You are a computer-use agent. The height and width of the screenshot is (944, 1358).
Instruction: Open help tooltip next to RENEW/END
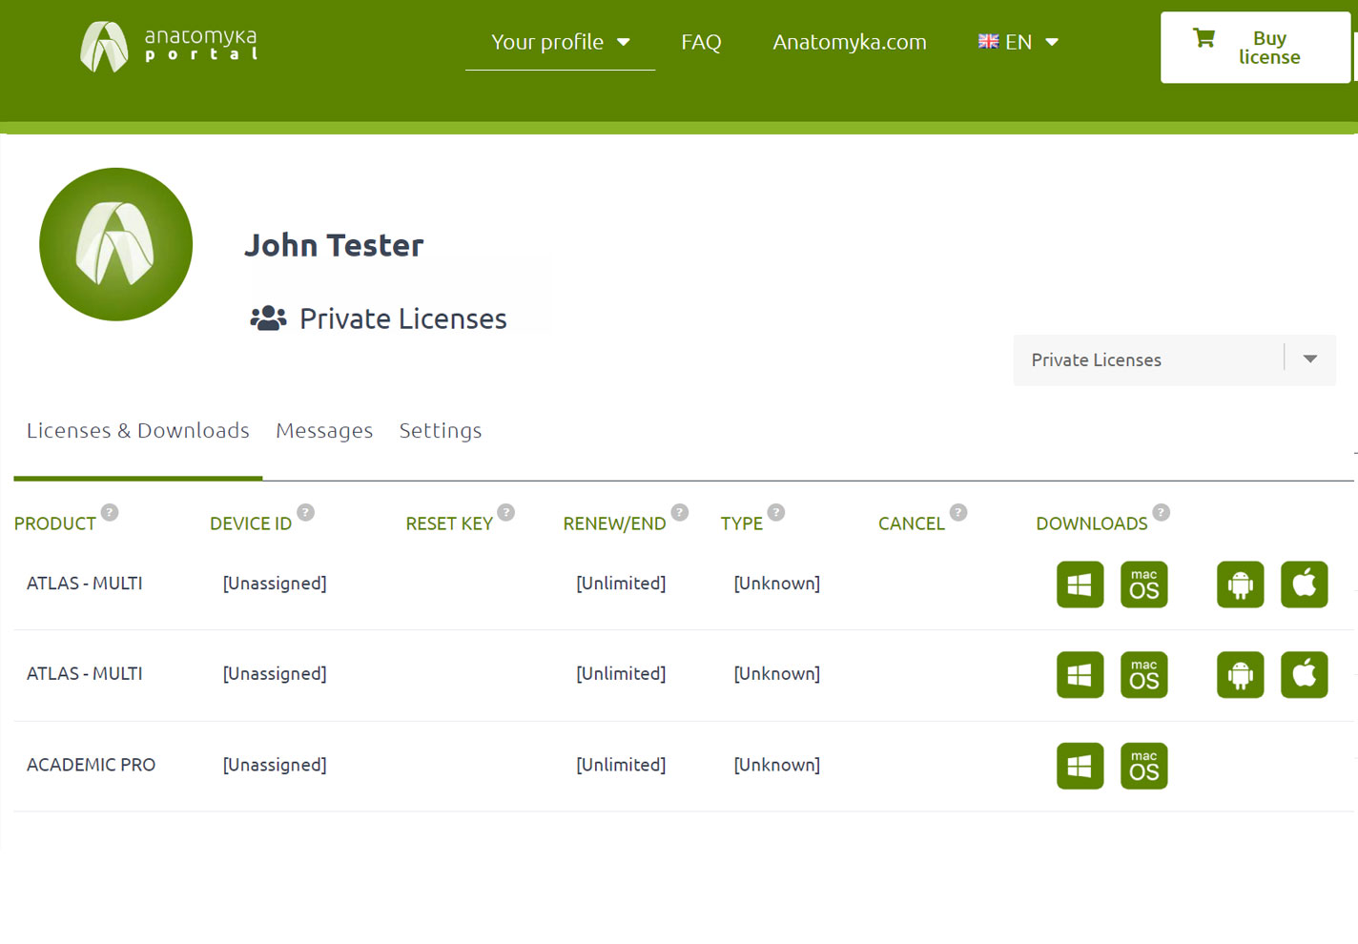pyautogui.click(x=680, y=512)
